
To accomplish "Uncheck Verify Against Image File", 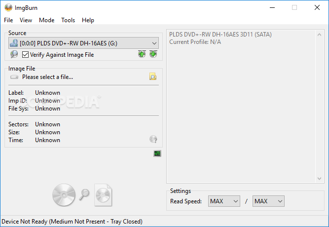I will 25,55.
